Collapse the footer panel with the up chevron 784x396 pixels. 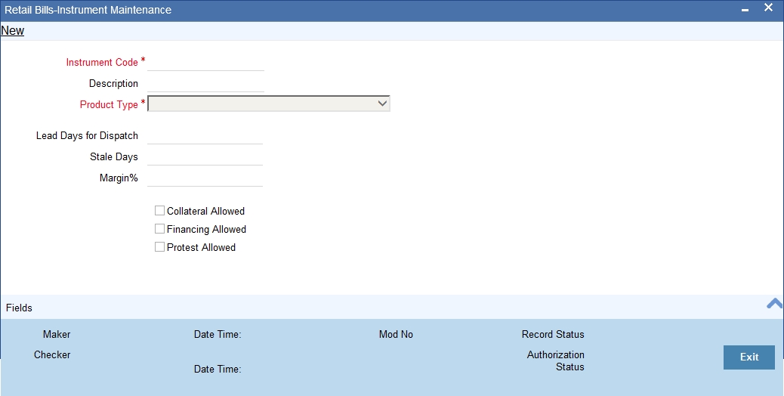tap(774, 303)
